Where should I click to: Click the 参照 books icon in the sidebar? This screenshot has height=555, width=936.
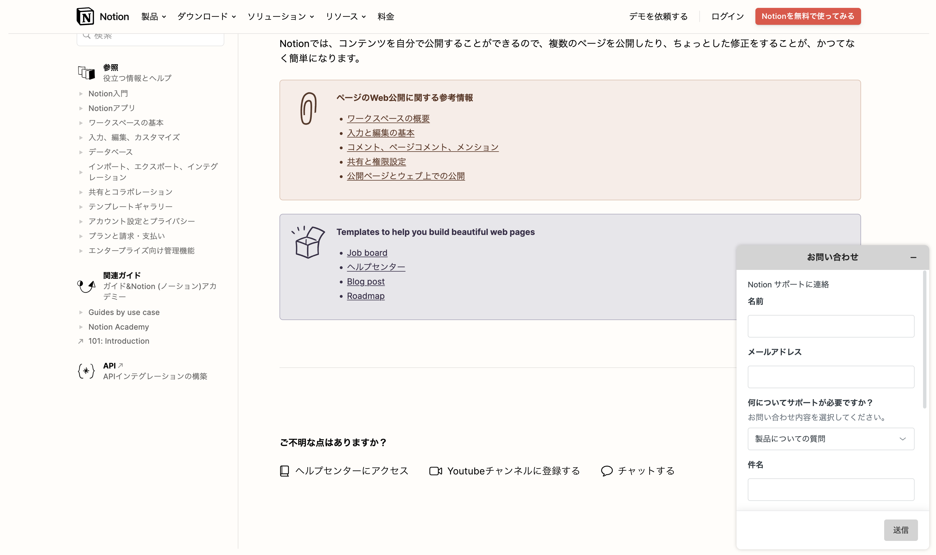pos(86,73)
